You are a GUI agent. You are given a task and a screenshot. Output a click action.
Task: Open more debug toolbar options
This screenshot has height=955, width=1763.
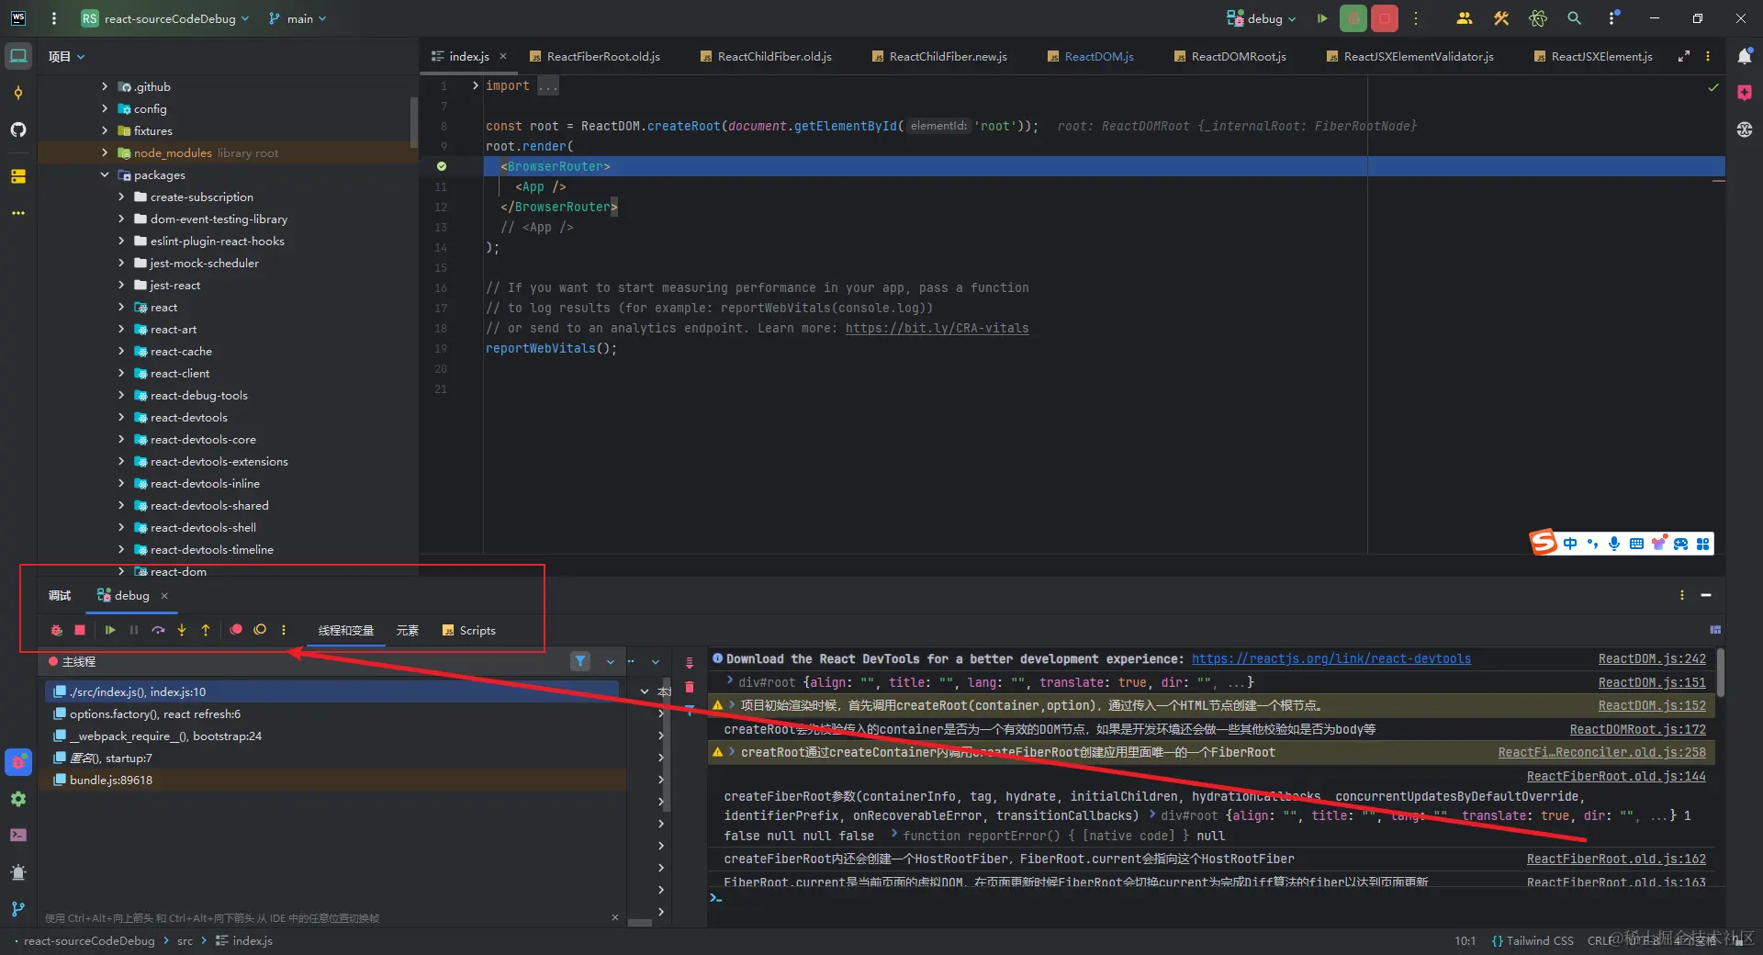tap(284, 630)
